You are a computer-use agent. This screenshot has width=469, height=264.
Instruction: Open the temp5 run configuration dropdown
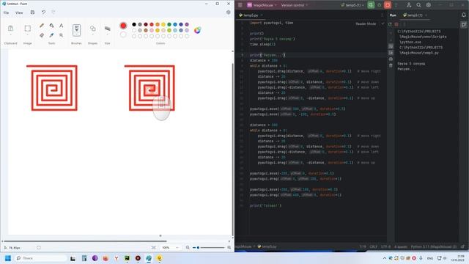[352, 5]
